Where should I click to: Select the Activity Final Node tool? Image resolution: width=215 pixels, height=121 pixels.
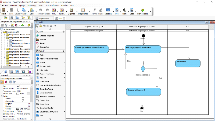pos(46,74)
